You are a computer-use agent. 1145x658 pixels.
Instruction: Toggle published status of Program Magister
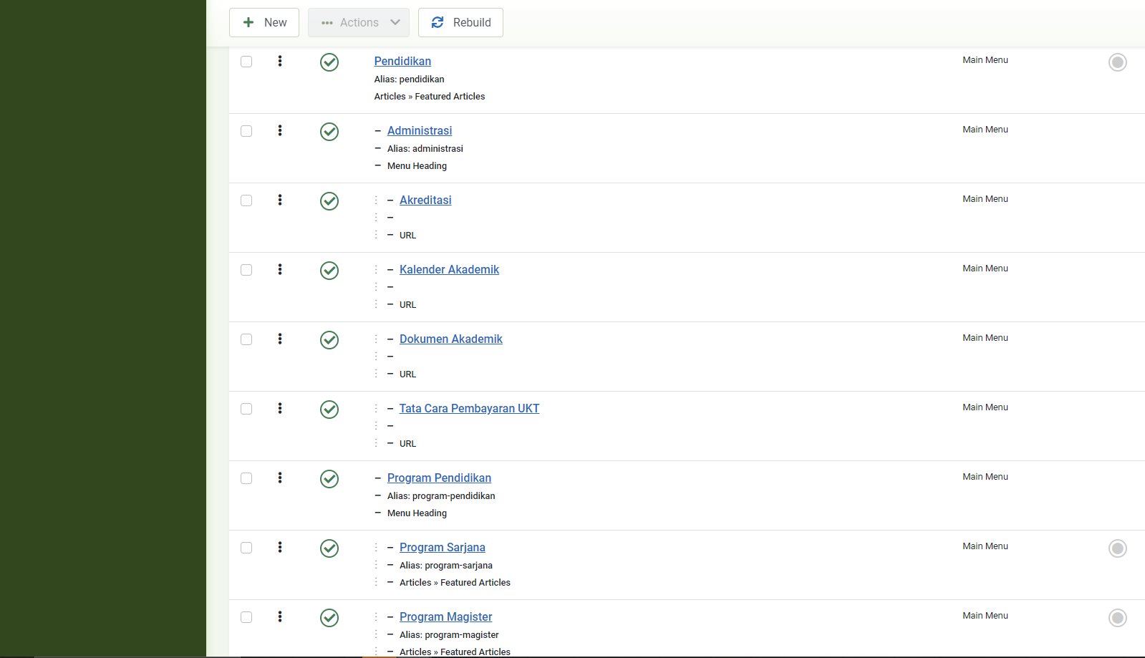tap(329, 618)
